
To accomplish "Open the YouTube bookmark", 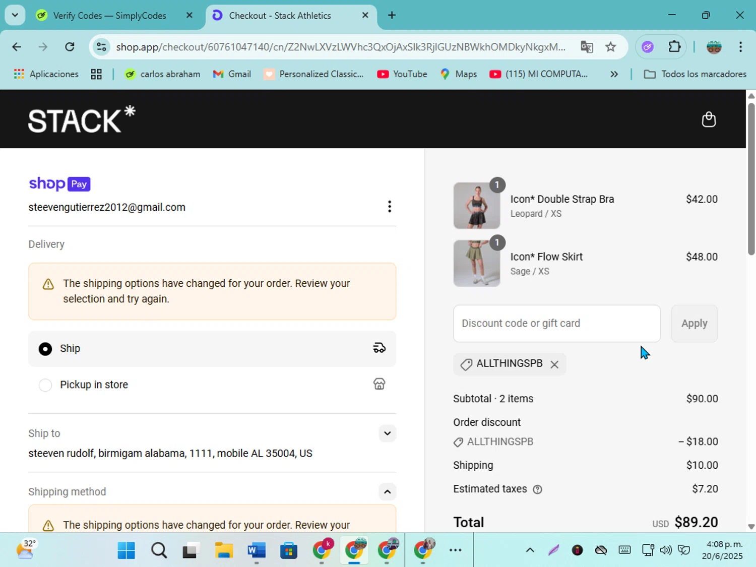I will [402, 74].
